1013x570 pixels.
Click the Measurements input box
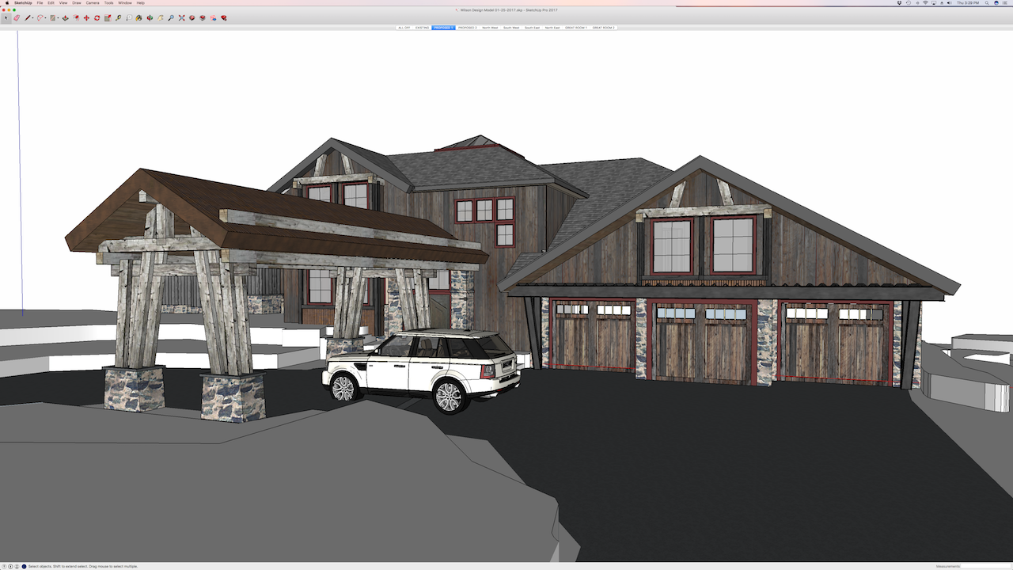(985, 566)
